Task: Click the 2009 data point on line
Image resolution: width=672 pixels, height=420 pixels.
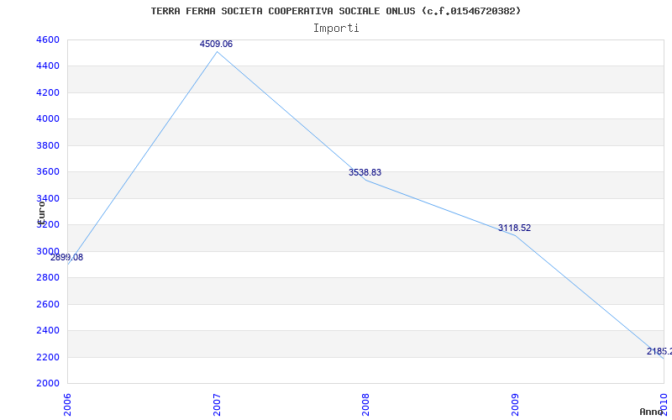Action: pos(515,235)
